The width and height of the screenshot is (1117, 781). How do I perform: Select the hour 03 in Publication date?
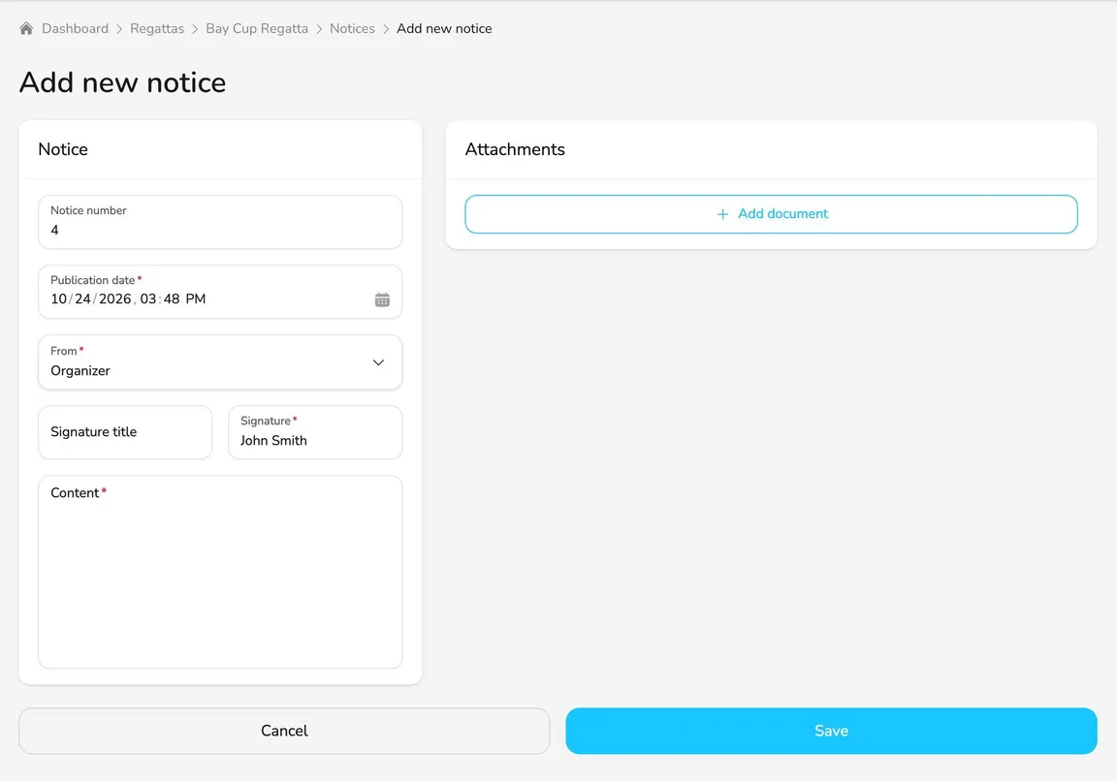click(148, 299)
